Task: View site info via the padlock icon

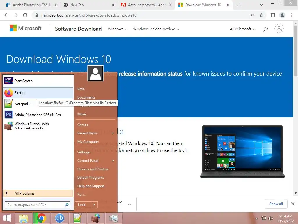Action: pyautogui.click(x=37, y=15)
